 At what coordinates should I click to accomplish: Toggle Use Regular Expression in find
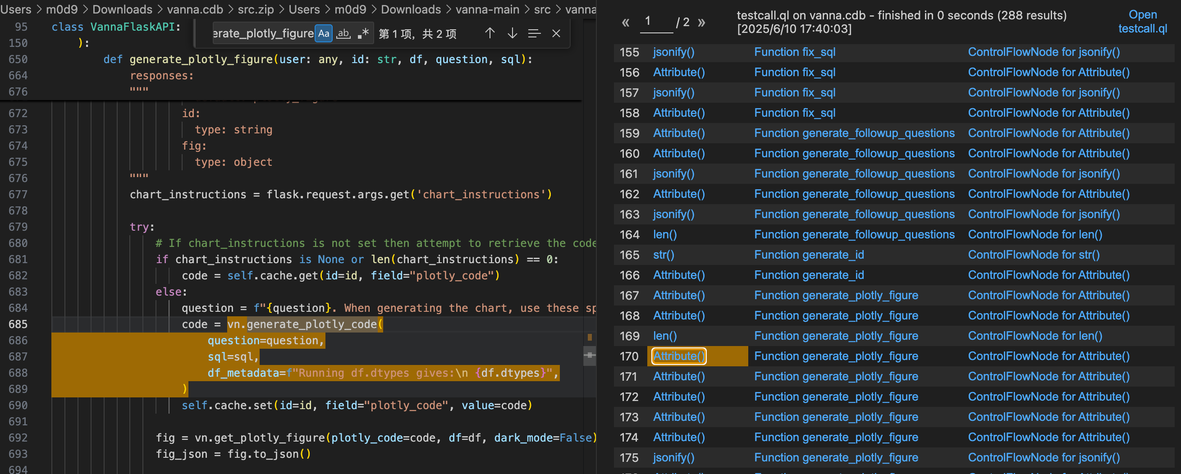tap(363, 33)
